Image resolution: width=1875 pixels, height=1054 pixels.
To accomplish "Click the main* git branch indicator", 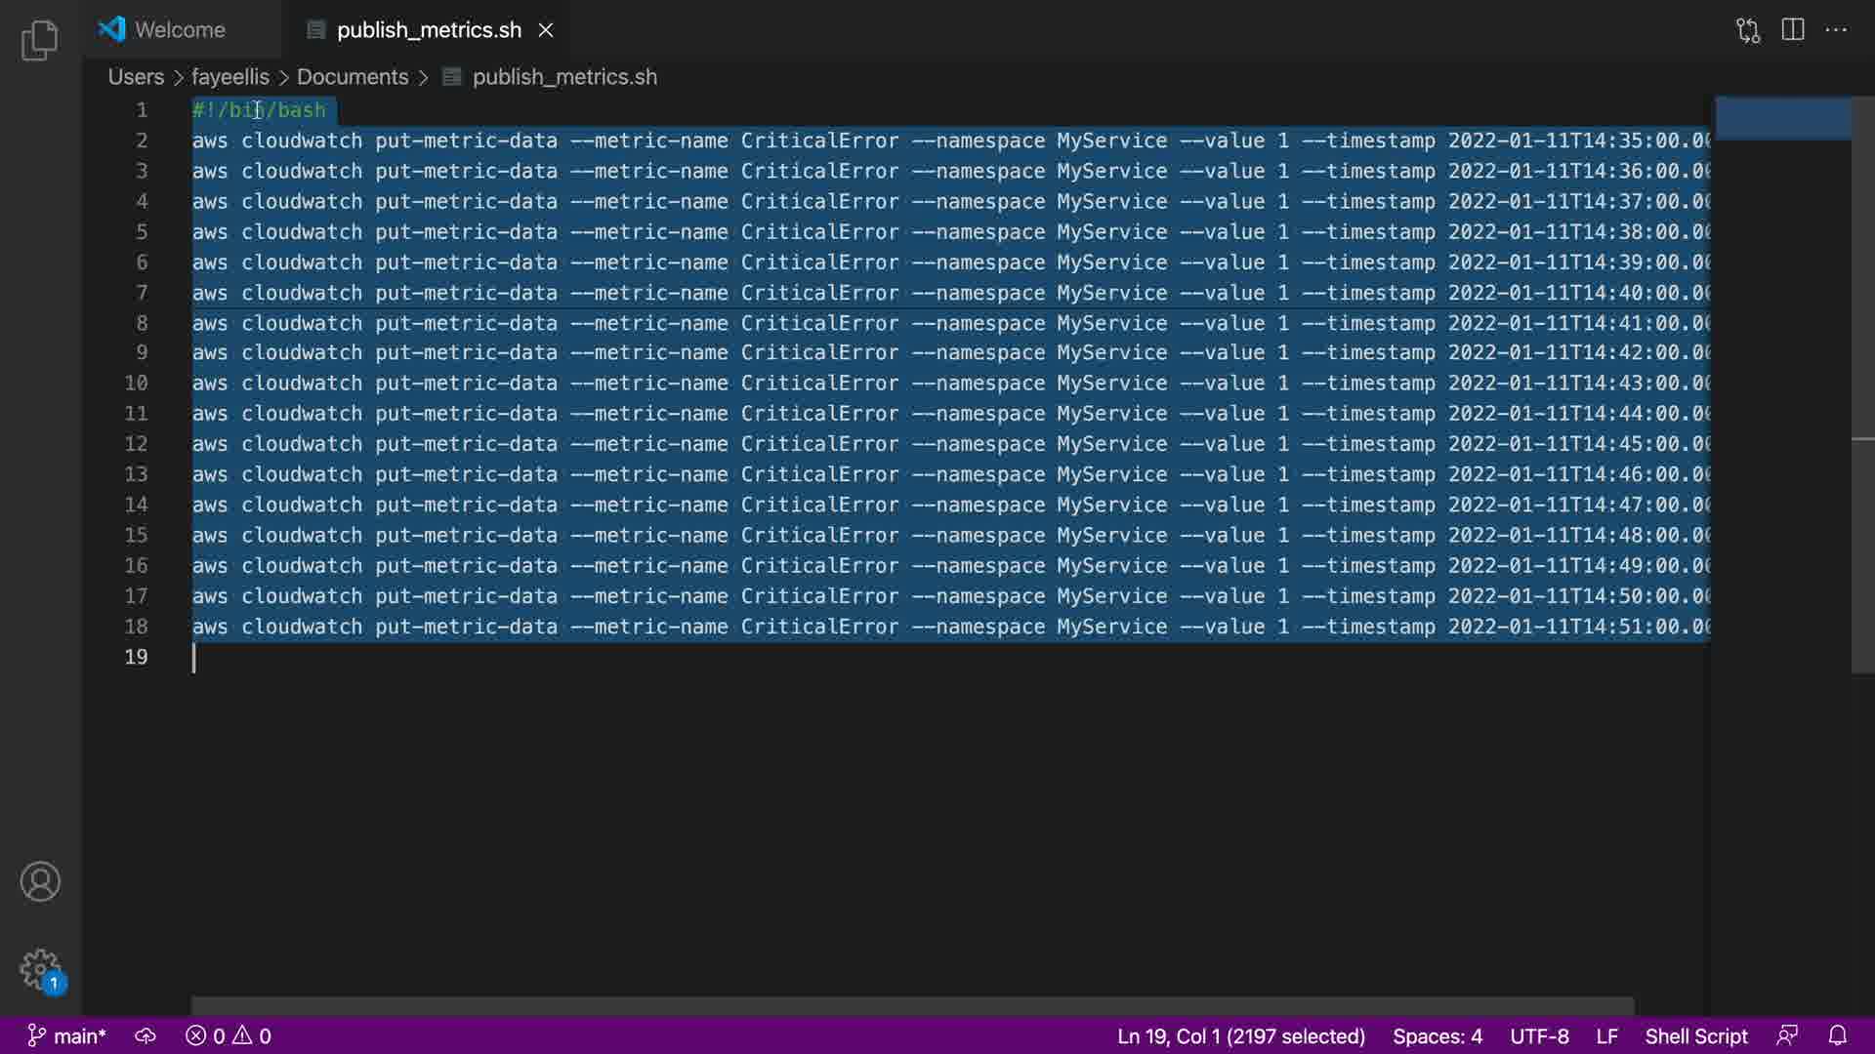I will pos(66,1035).
